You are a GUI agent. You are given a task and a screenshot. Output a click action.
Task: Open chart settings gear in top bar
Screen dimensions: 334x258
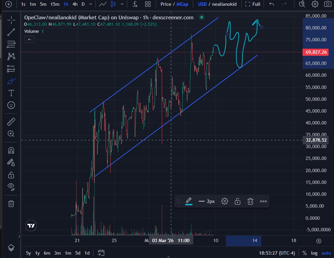(x=315, y=4)
